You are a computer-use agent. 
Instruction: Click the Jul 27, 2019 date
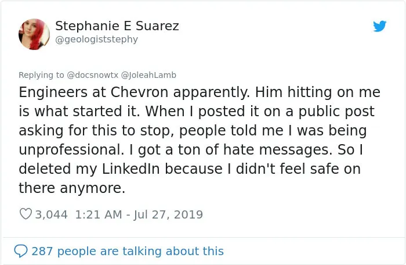168,214
